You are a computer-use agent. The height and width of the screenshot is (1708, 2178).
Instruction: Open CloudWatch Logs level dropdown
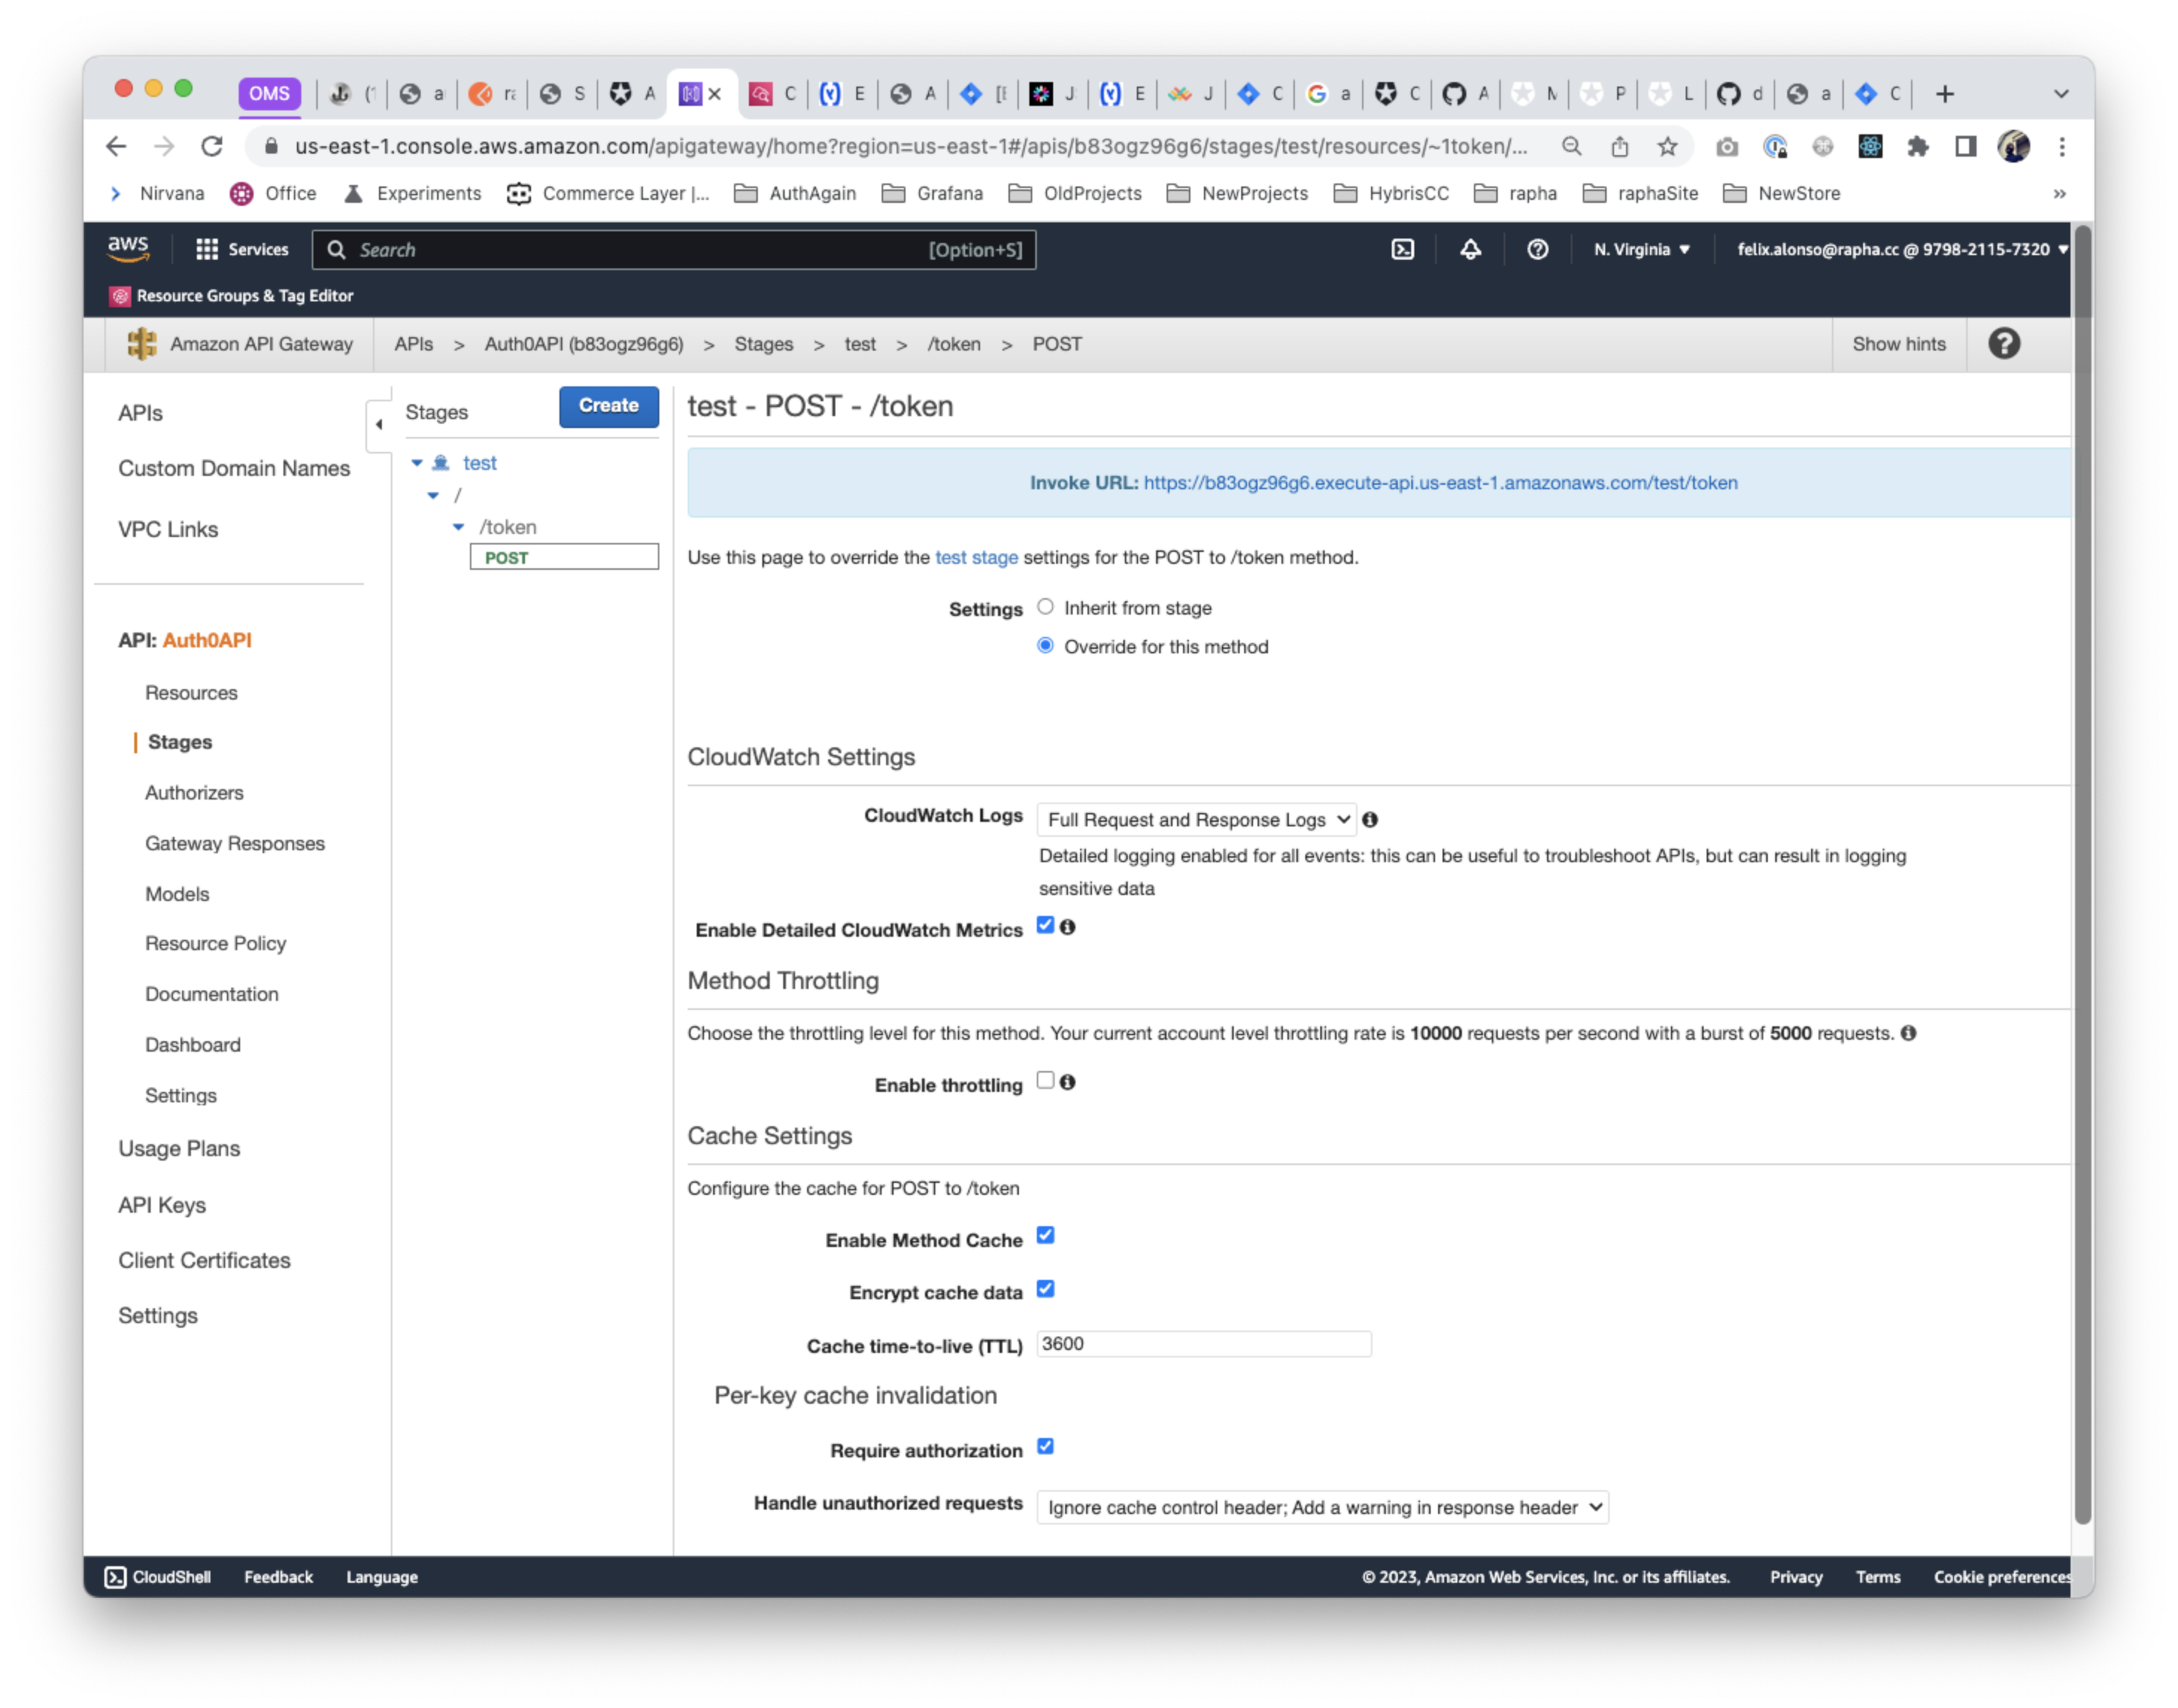[1196, 820]
